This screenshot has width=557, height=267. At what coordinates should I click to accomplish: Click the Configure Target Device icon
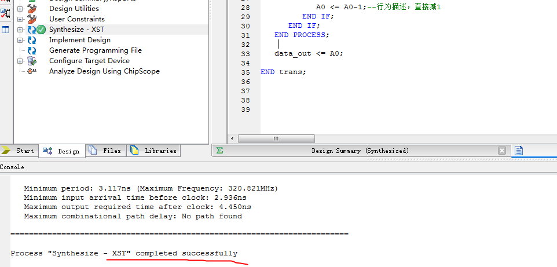(x=32, y=61)
